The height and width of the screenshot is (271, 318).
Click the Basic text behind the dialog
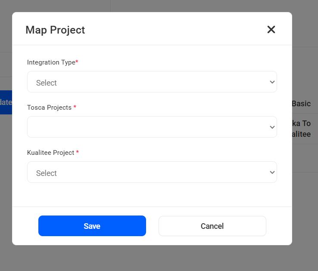pos(301,104)
